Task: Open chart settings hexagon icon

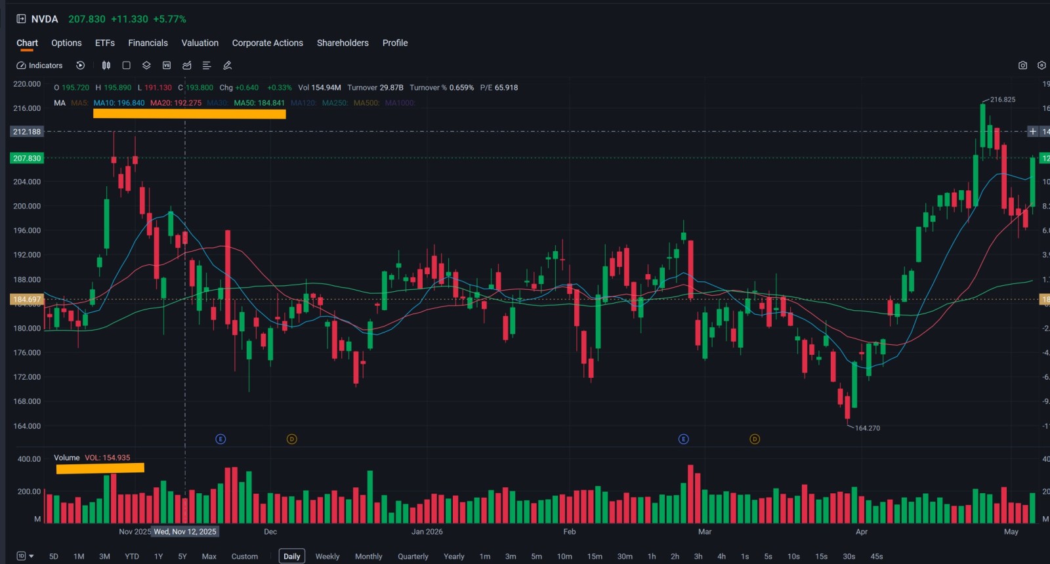Action: (1041, 66)
